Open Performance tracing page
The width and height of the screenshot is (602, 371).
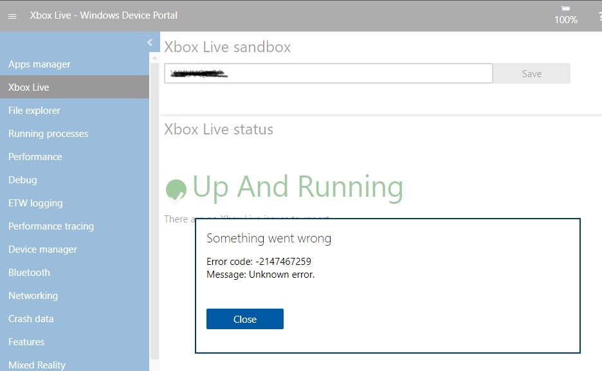[x=75, y=226]
